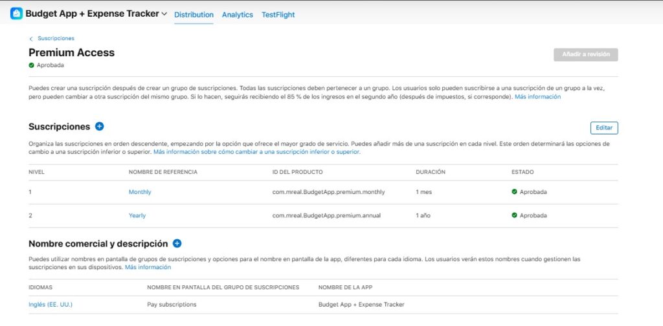Click the ID DEL PRODUCTO column header
This screenshot has width=663, height=326.
[297, 172]
